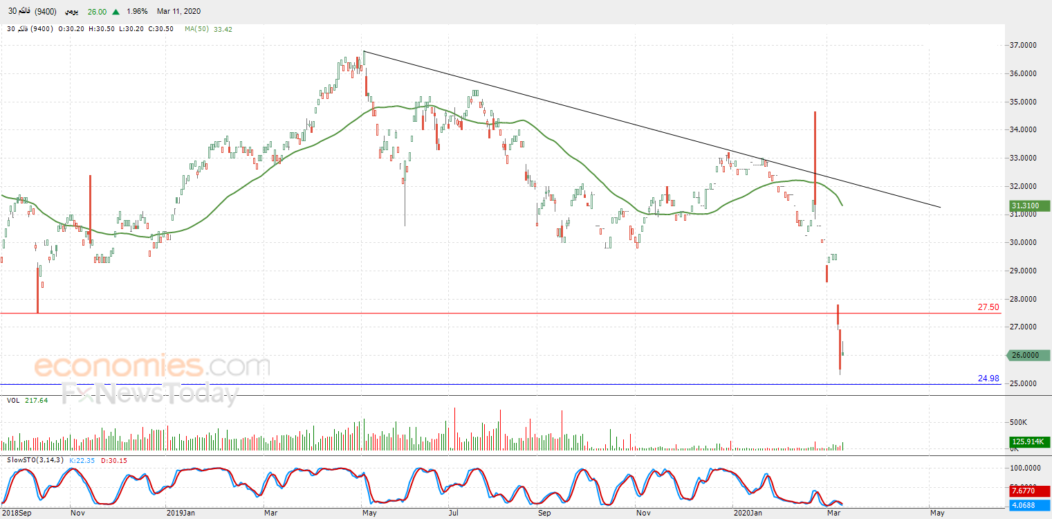Click the Mar 11, 2020 date in header

pyautogui.click(x=179, y=12)
